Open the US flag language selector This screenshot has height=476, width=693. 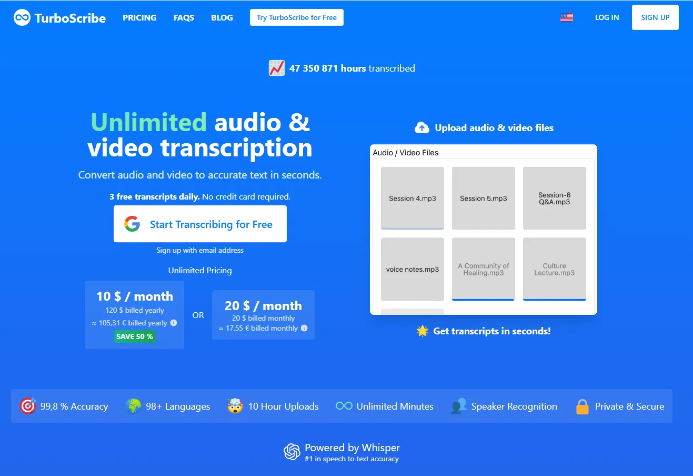[x=567, y=17]
